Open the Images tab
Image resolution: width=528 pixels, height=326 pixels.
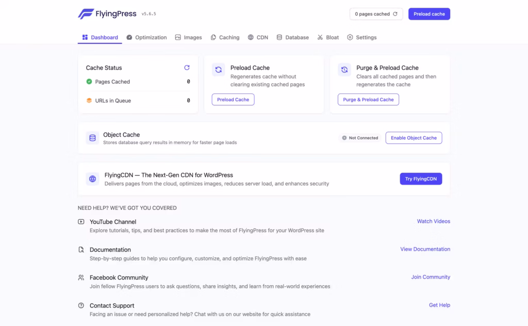click(x=188, y=37)
